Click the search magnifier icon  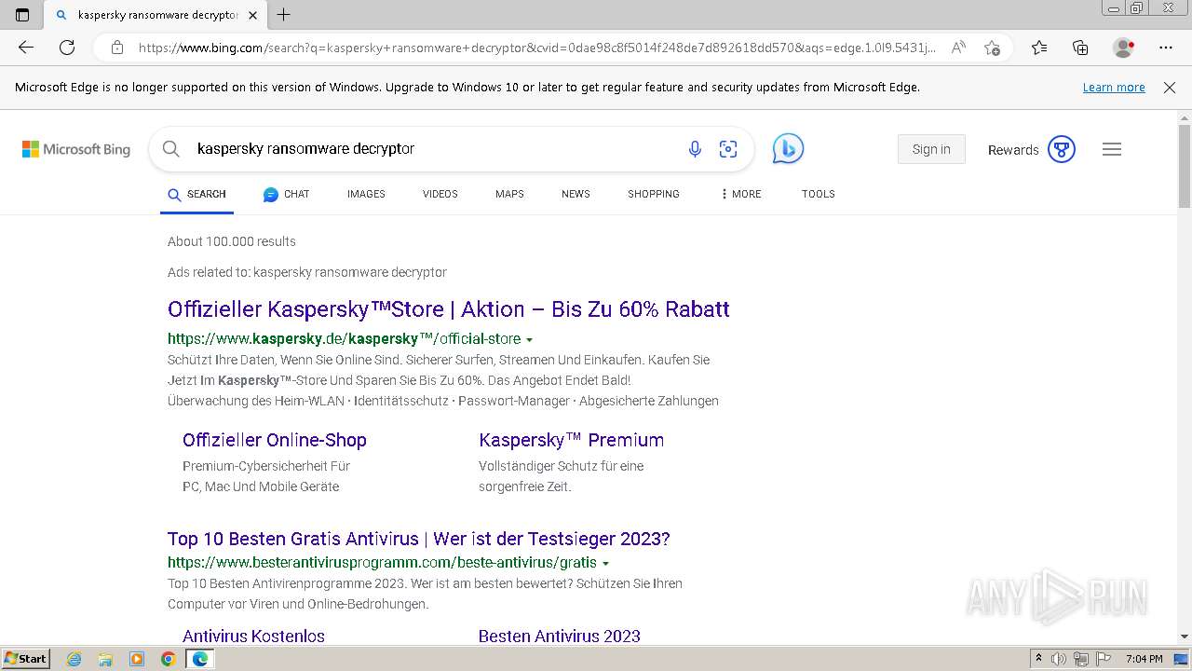(x=170, y=149)
